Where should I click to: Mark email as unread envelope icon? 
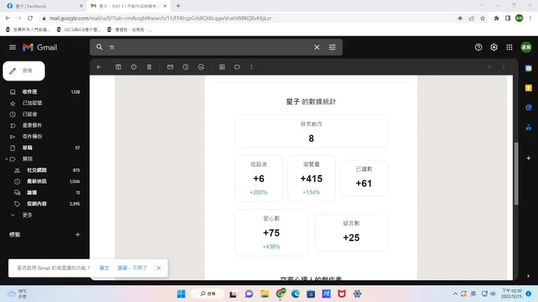[x=170, y=68]
